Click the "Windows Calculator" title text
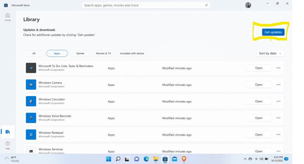304x164 pixels. (x=52, y=99)
